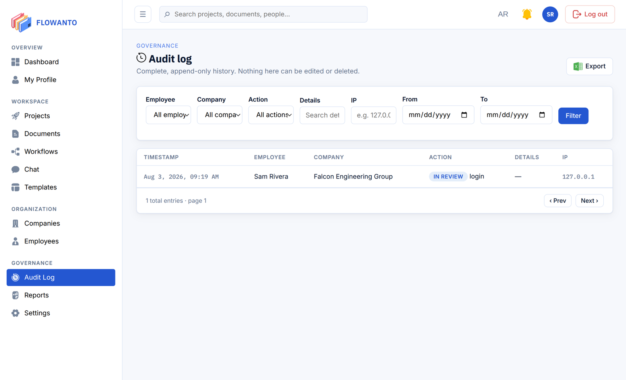Focus the Details search field
Viewport: 626px width, 380px height.
[x=322, y=115]
